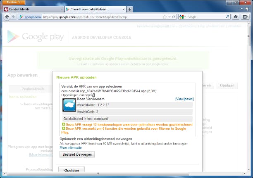Open a new tab with plus button

click(x=129, y=9)
